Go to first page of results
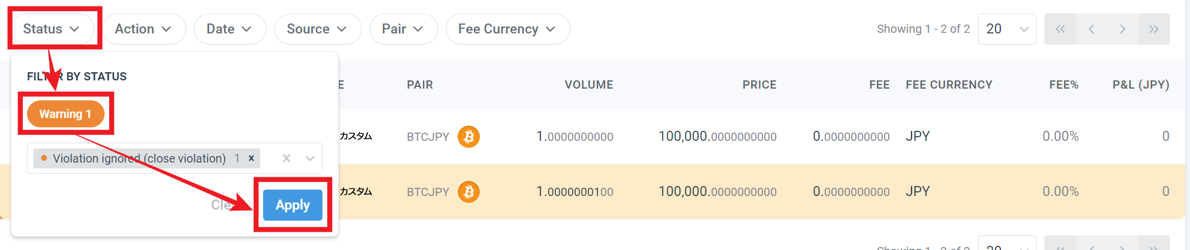The image size is (1190, 250). click(1060, 29)
